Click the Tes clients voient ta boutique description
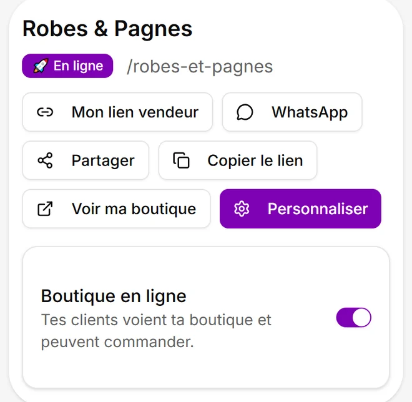 pos(156,331)
